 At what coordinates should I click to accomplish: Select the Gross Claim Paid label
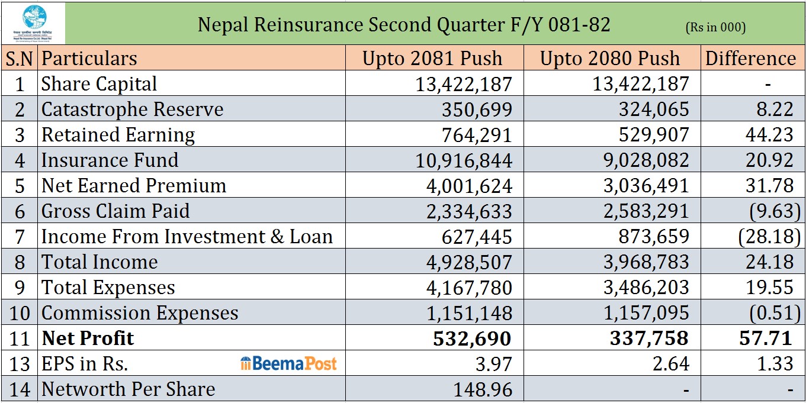[x=115, y=211]
